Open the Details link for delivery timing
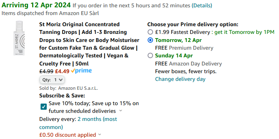Viewport: 279px width, 139px height. [202, 6]
